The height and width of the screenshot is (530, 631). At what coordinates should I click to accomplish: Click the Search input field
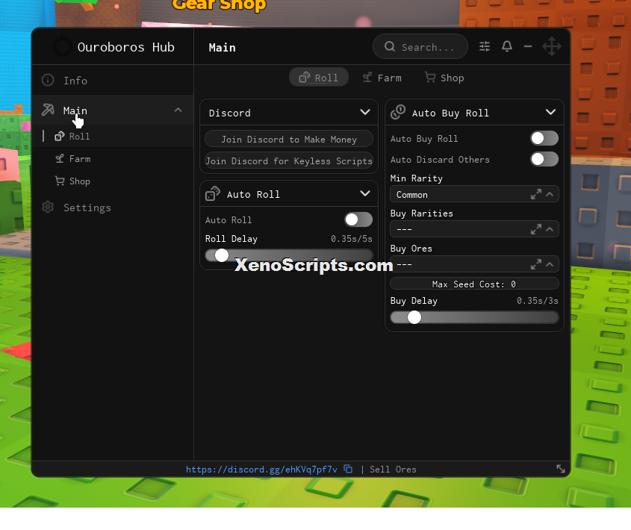[420, 47]
